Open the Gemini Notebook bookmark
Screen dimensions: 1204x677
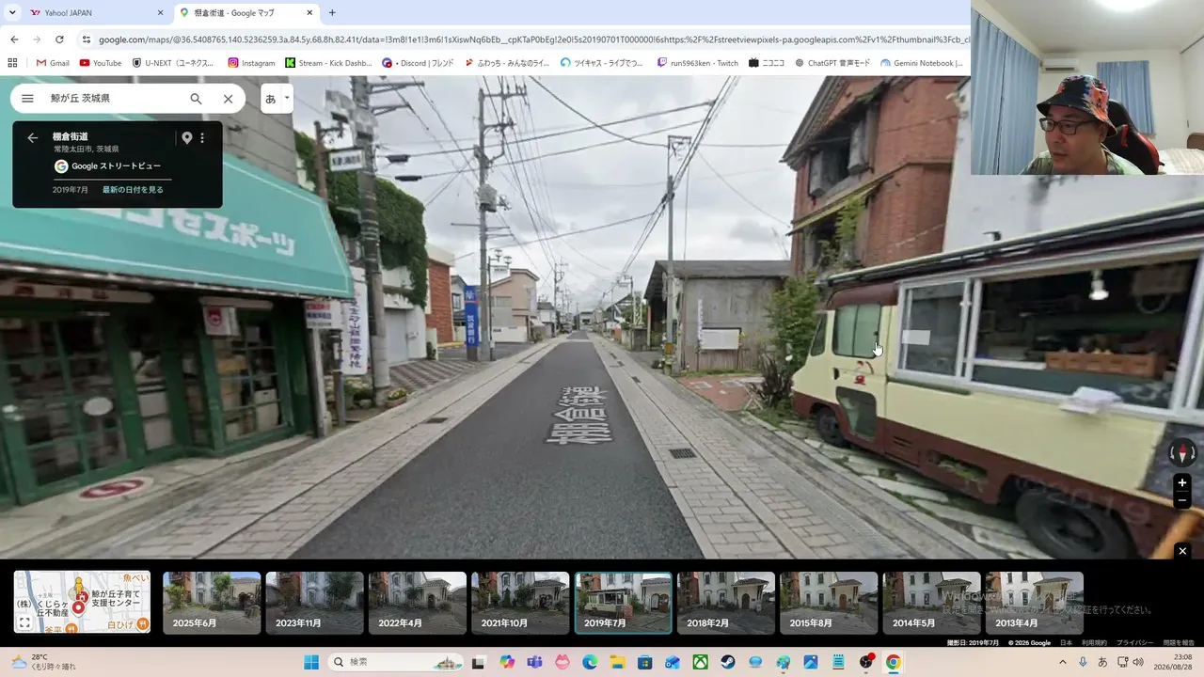point(922,63)
